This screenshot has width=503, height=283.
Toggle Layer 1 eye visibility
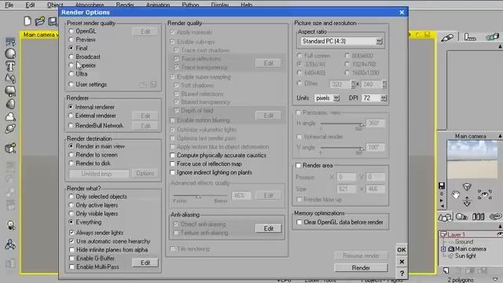click(x=500, y=234)
